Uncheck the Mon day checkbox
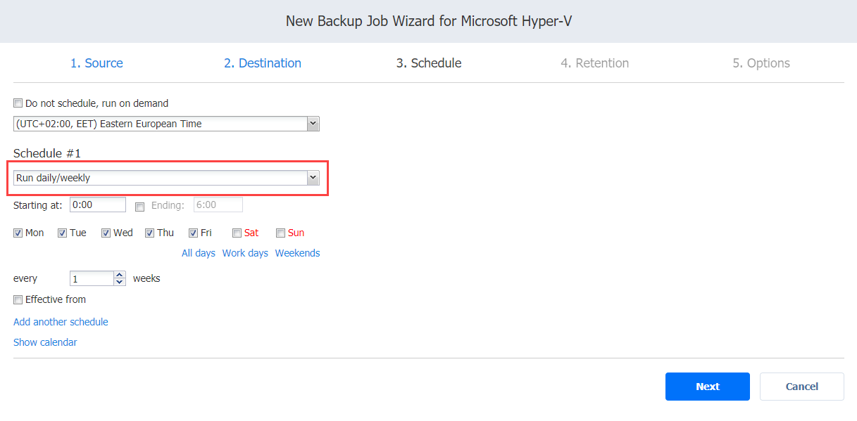The width and height of the screenshot is (857, 421). (x=18, y=233)
